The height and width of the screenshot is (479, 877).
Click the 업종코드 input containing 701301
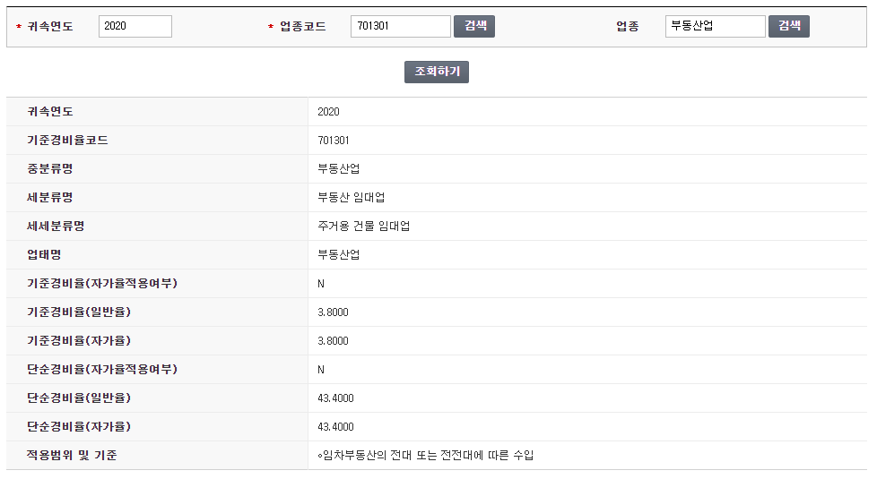click(400, 26)
